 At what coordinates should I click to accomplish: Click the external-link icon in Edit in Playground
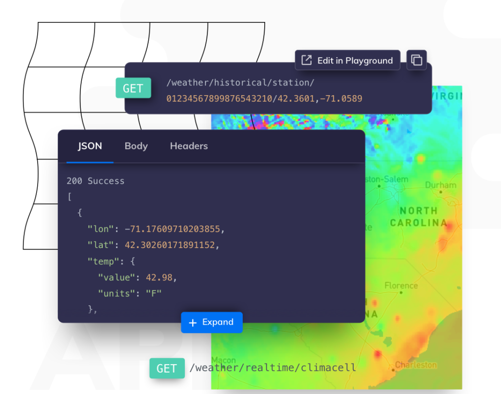click(306, 60)
